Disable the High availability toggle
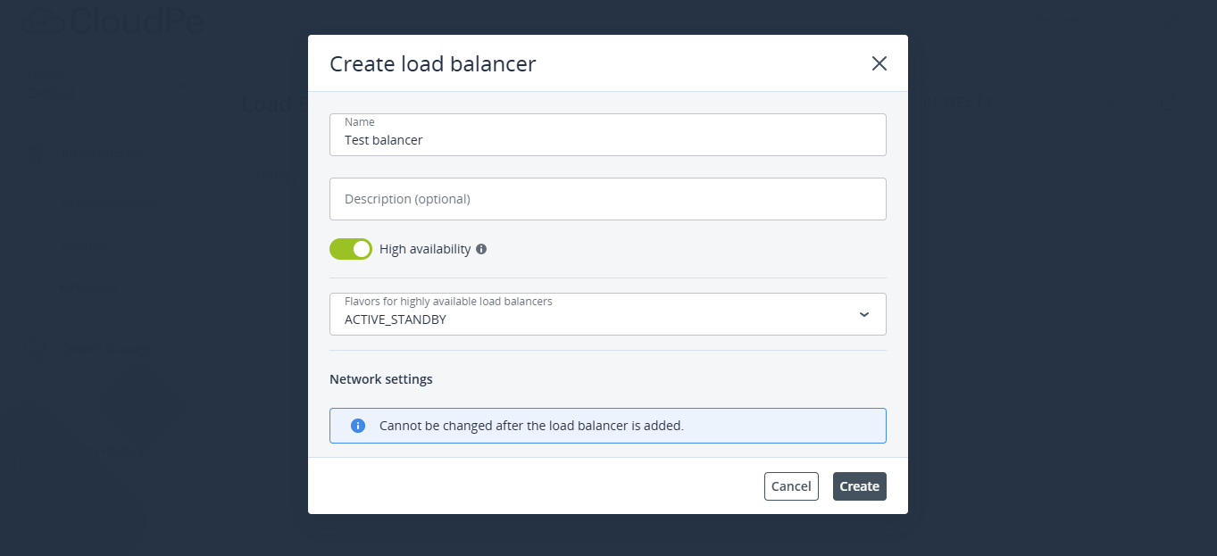This screenshot has width=1217, height=556. click(351, 249)
